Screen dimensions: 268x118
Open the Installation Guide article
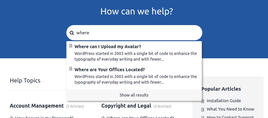coord(224,101)
